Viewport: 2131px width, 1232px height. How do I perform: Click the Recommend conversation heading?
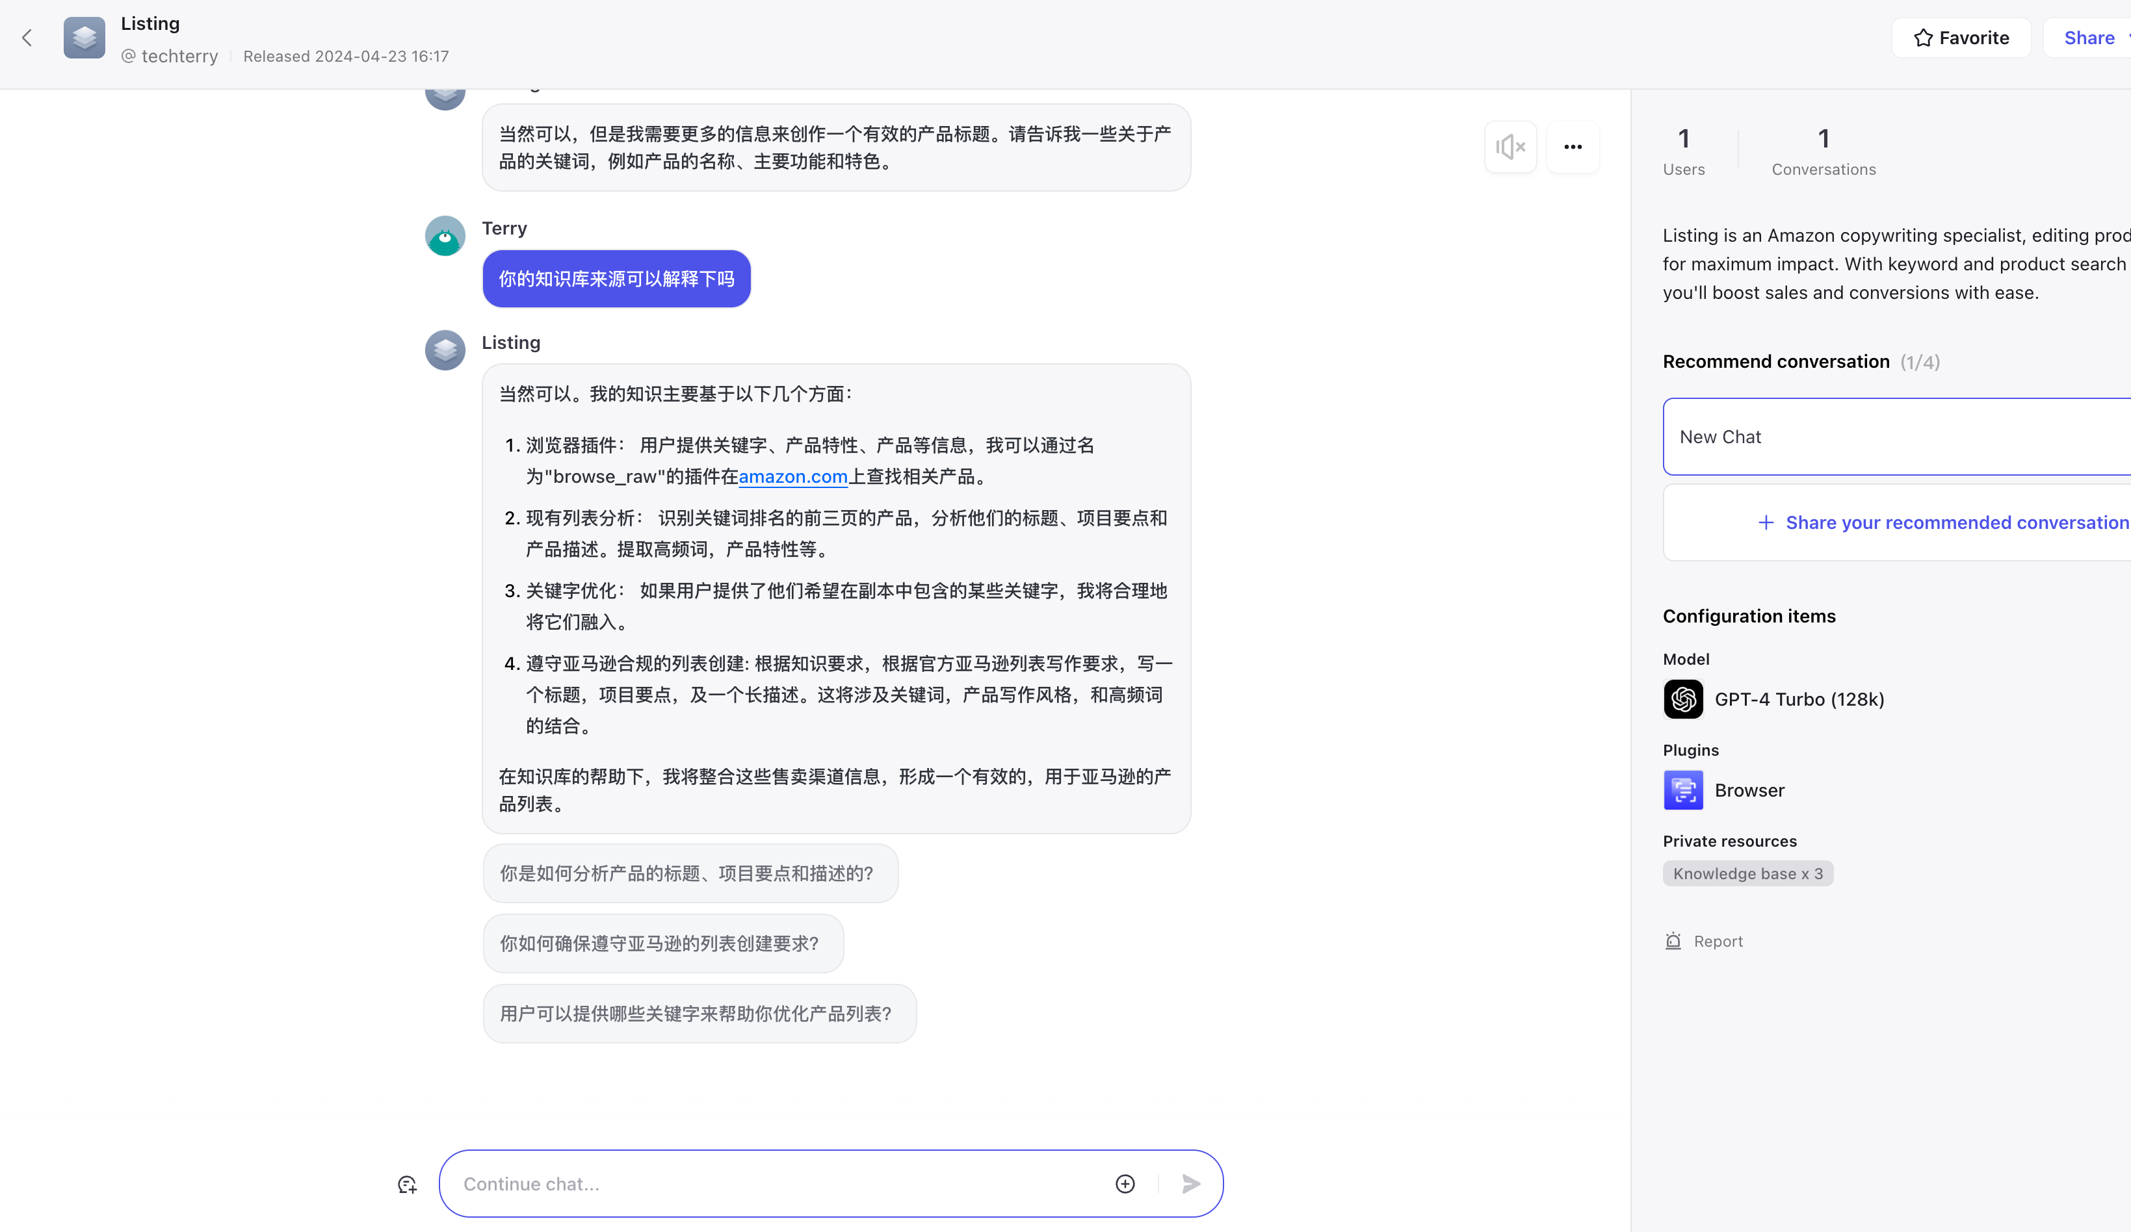1776,362
